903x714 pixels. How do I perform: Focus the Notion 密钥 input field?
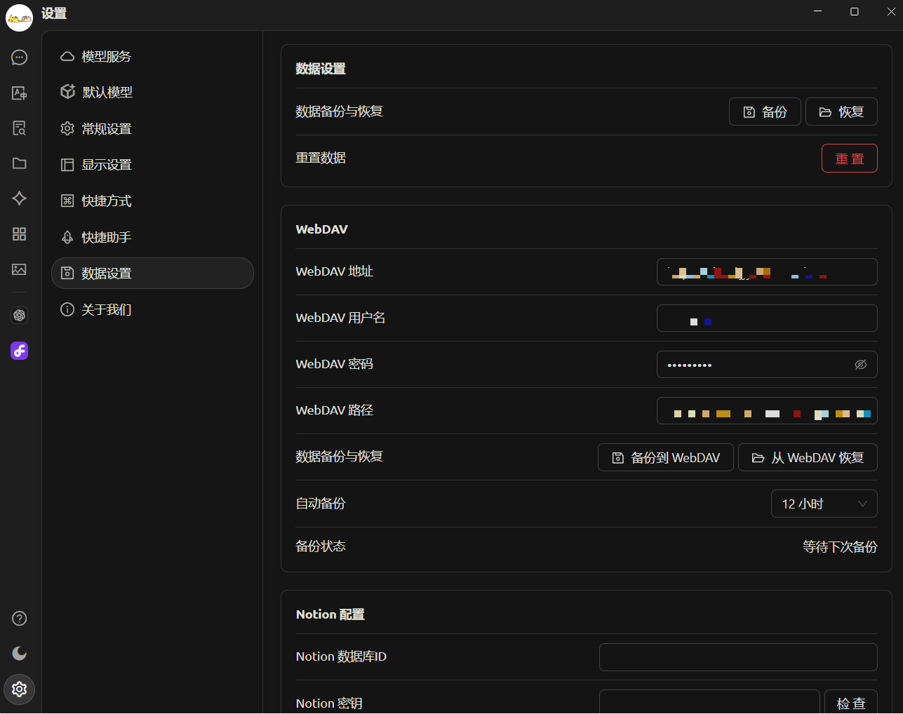pyautogui.click(x=709, y=702)
